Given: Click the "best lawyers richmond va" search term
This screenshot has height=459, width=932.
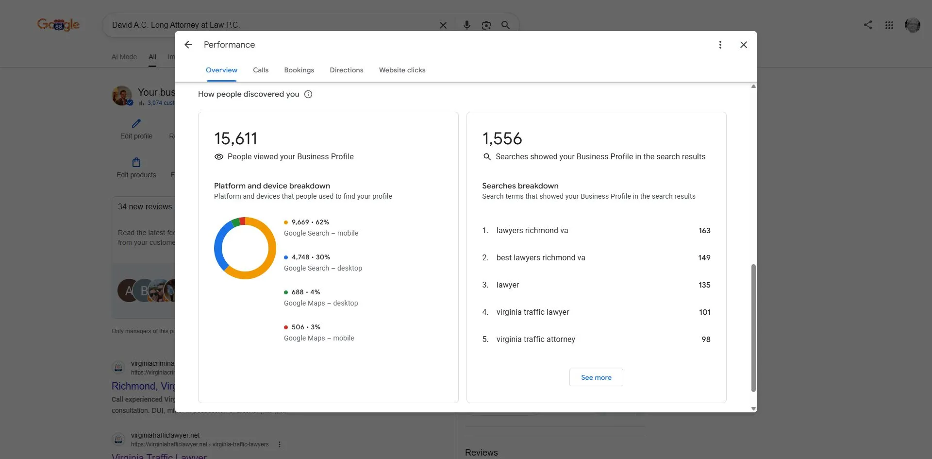Looking at the screenshot, I should coord(541,258).
